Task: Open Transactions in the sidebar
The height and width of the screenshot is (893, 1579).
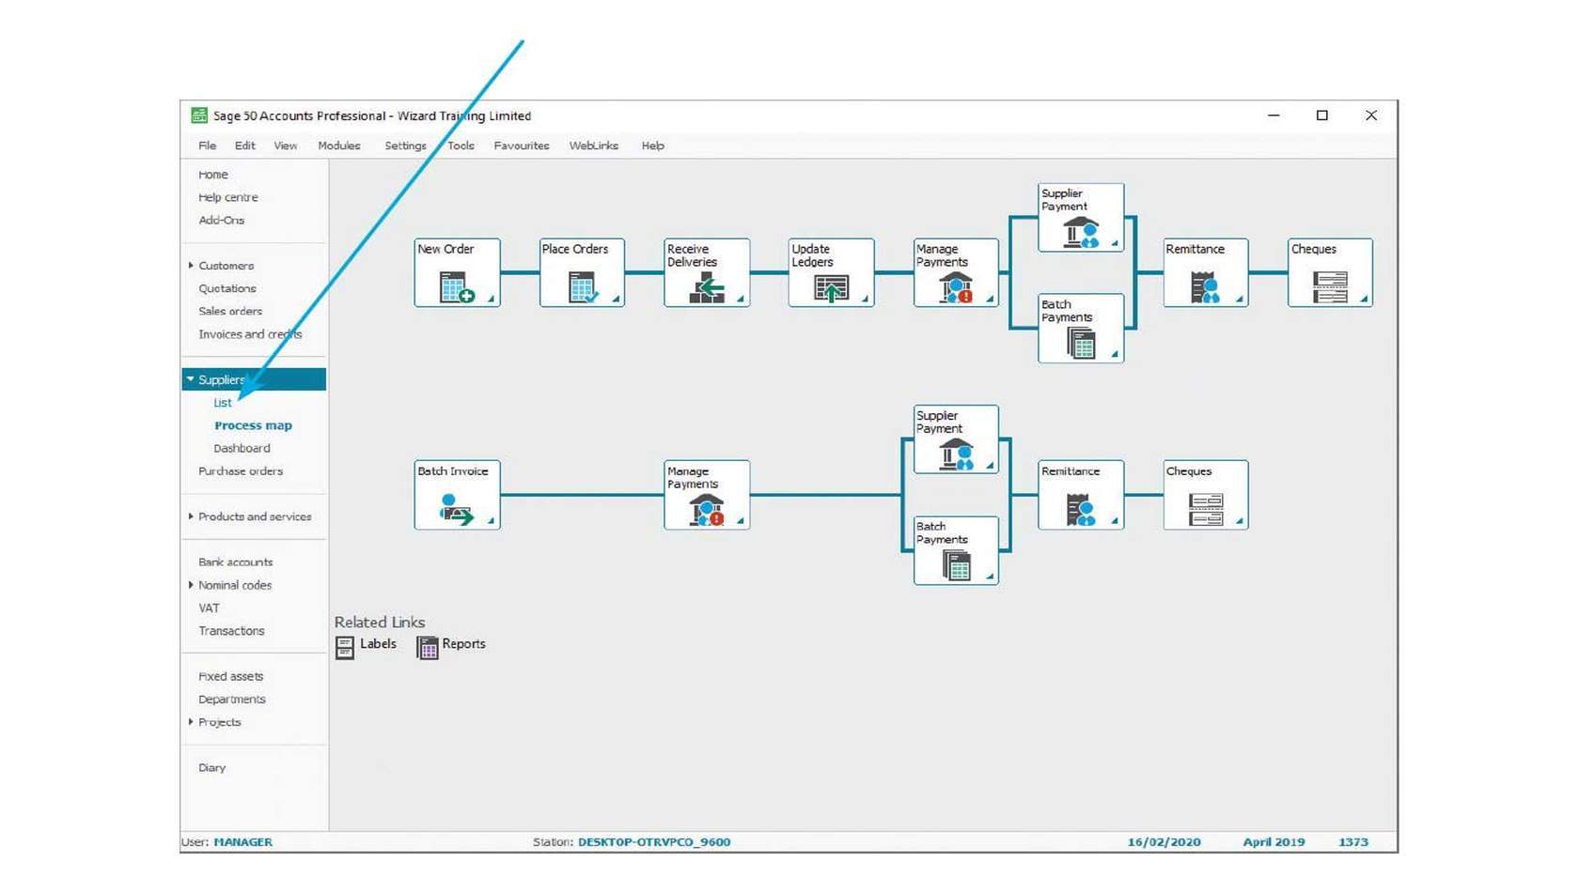Action: pos(231,631)
